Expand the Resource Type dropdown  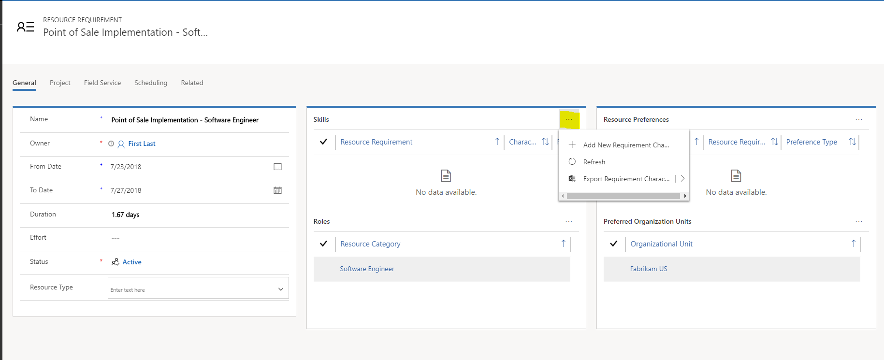coord(281,289)
